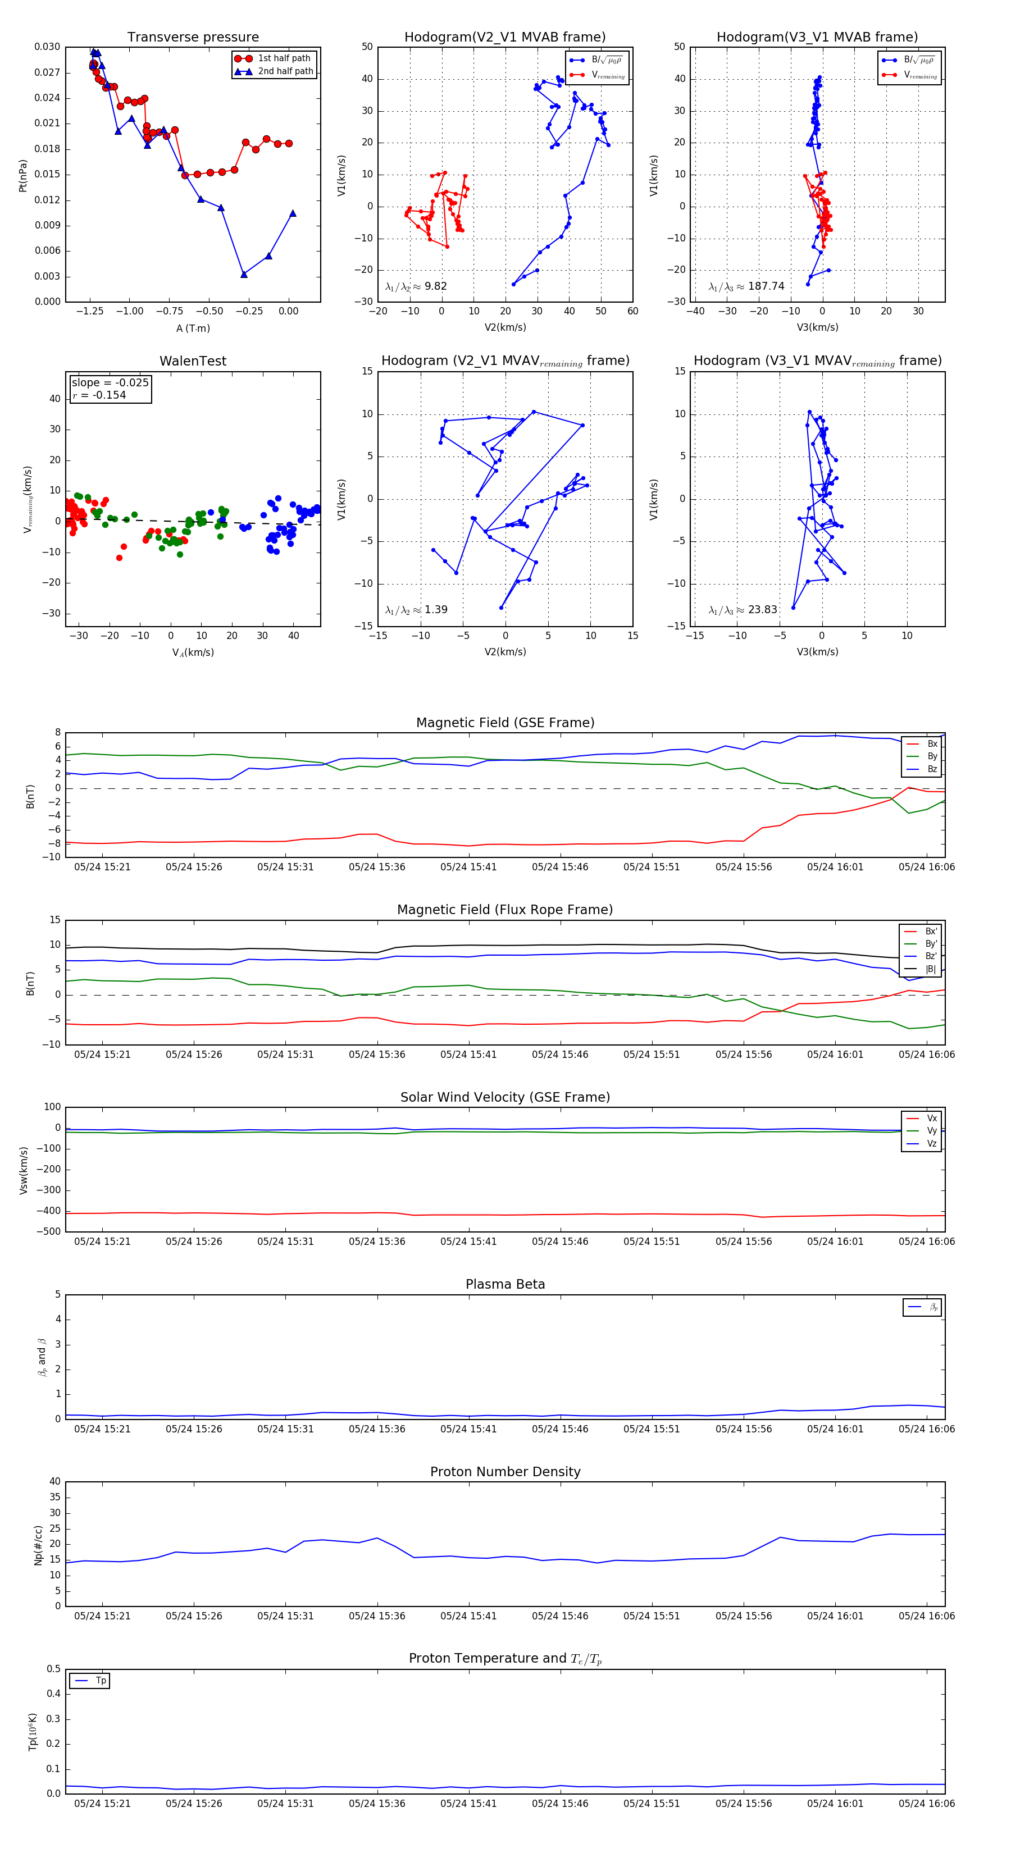Click the 'WalenTest' plot title
Screen dimensions: 1011x1853
(x=193, y=361)
